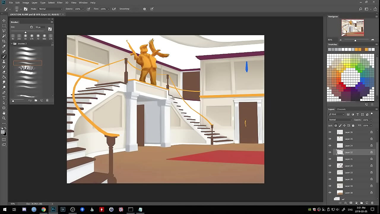The width and height of the screenshot is (380, 214).
Task: Choose the Clone Stamp tool
Action: click(4, 62)
